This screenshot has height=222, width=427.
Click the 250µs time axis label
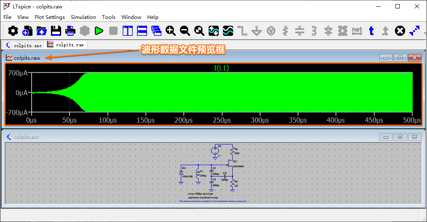(222, 120)
